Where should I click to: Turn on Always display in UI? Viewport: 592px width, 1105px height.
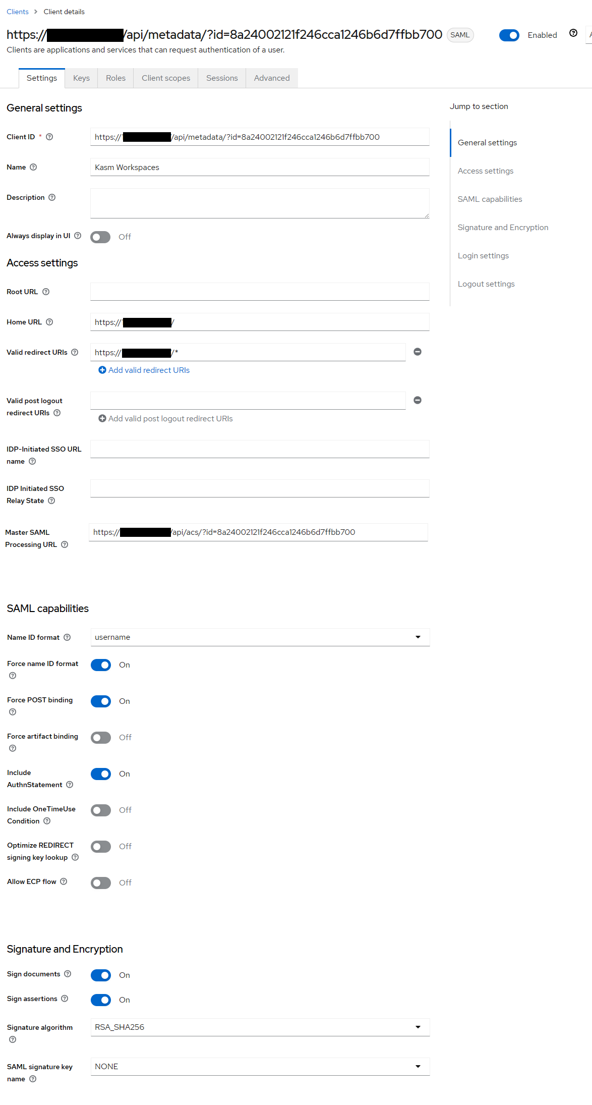click(100, 237)
